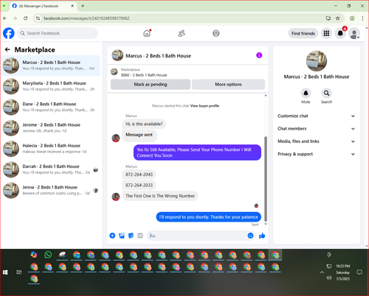The image size is (369, 296).
Task: Open Chrome three-dot menu
Action: [362, 18]
